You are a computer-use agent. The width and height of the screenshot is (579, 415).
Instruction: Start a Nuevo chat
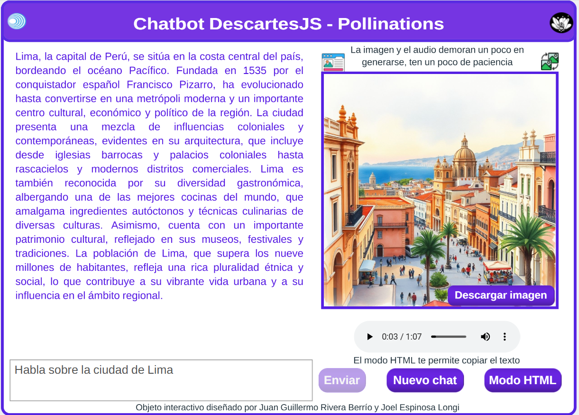point(425,380)
